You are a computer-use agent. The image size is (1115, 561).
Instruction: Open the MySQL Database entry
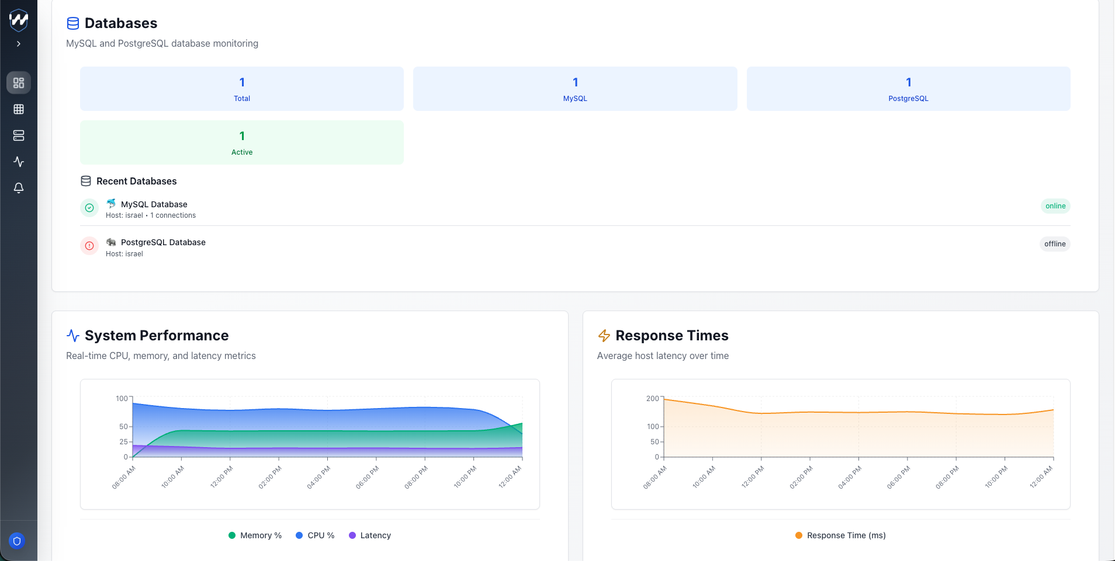click(x=154, y=204)
